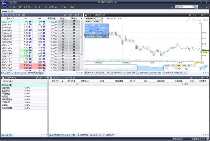
Task: Open the チャート menu
Action: tap(37, 7)
